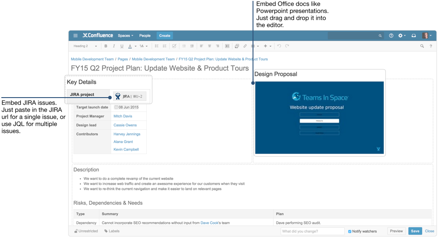
Task: Expand the Heading 2 style dropdown
Action: 85,46
